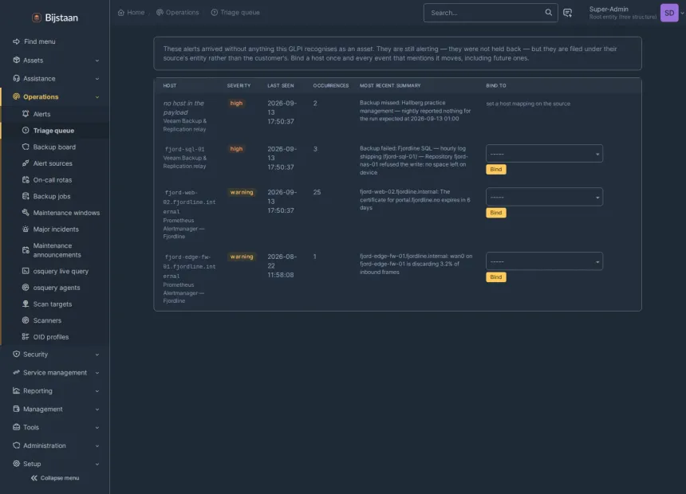This screenshot has width=686, height=494.
Task: Click the Alert sources plug icon
Action: [x=26, y=163]
